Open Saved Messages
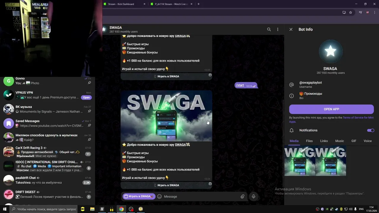The image size is (379, 213). 47,123
